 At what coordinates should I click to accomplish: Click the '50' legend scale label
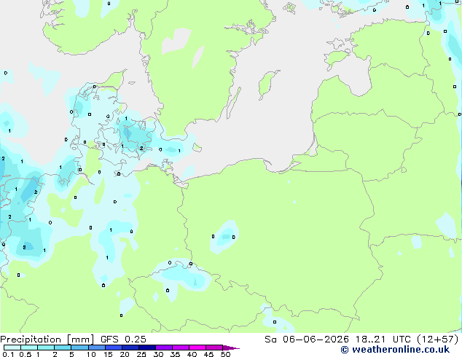[x=225, y=354]
